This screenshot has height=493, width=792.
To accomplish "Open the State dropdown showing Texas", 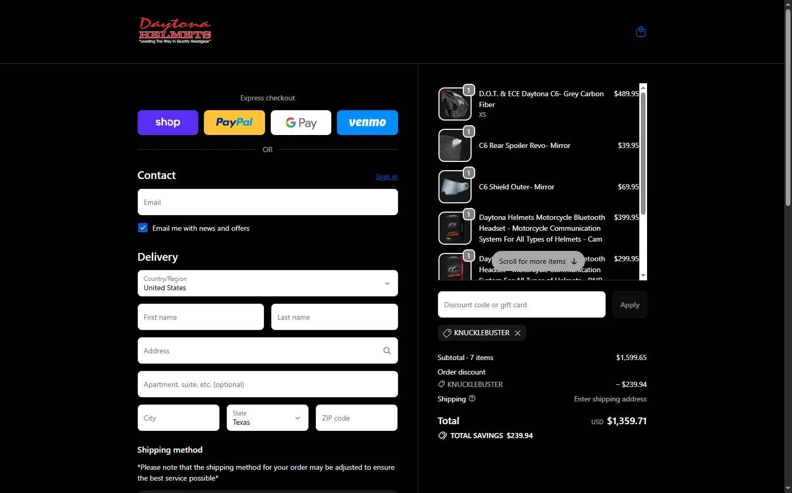I will click(x=268, y=417).
